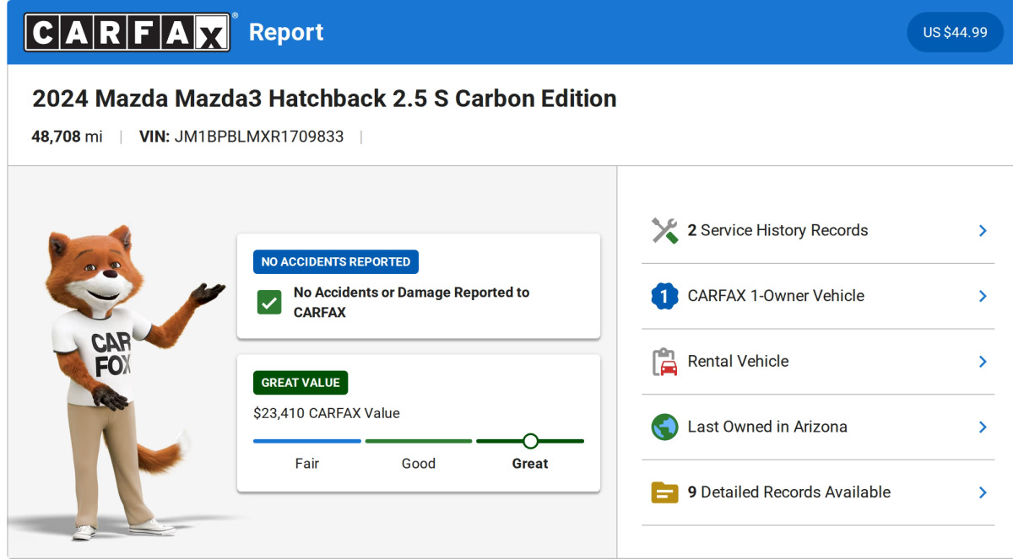This screenshot has width=1013, height=559.
Task: Click the VIN JM1BPBLMXR1709833 text
Action: click(241, 137)
